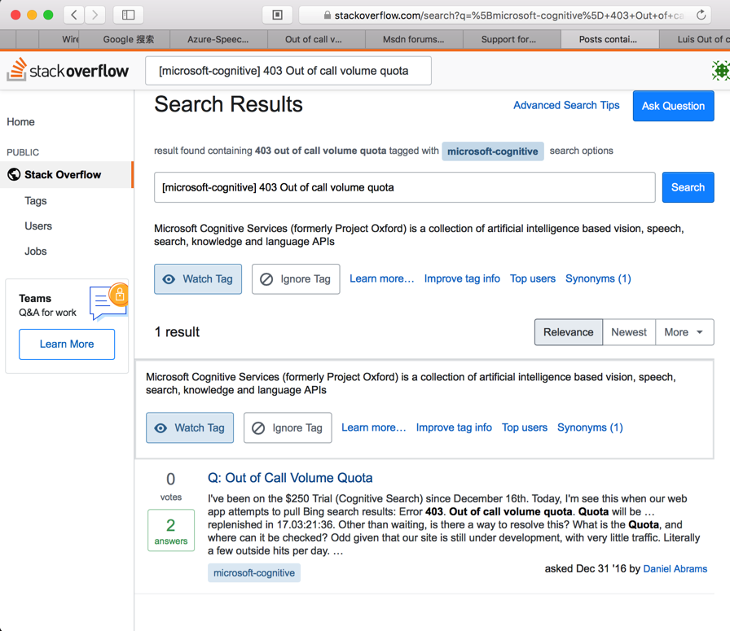Click the globe icon beside Stack Overflow
The image size is (730, 631).
click(x=14, y=174)
